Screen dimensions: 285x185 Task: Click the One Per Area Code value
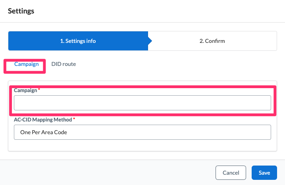[x=44, y=132]
